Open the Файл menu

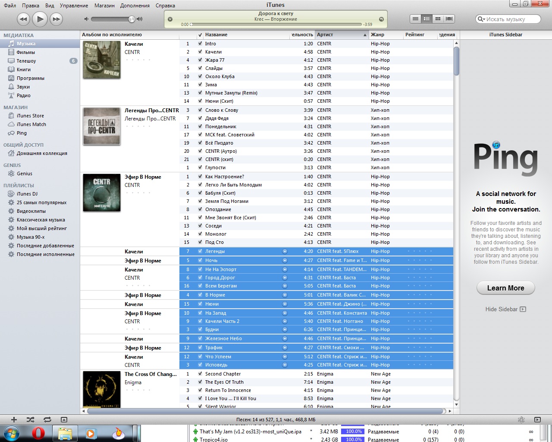[9, 6]
